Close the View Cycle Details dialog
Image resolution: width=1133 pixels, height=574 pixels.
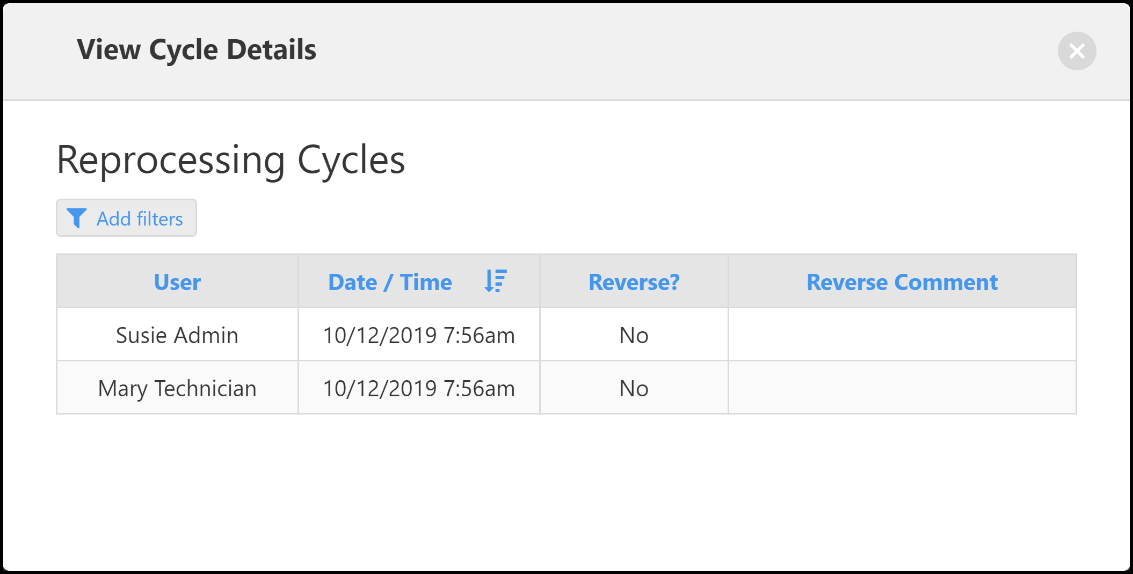click(1077, 51)
